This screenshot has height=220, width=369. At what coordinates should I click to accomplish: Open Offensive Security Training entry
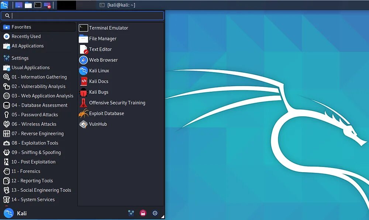[121, 103]
